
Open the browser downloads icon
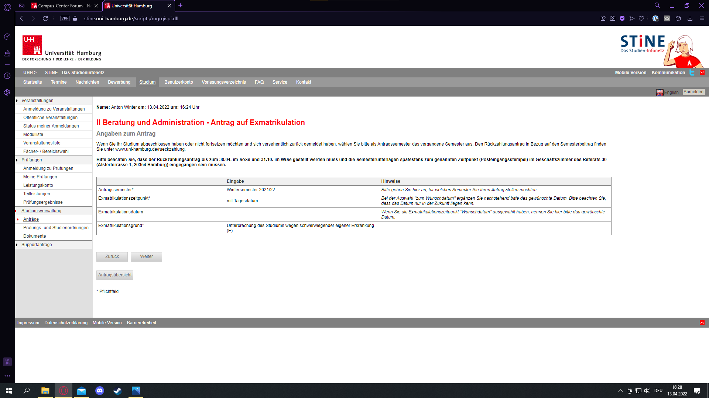click(x=690, y=18)
